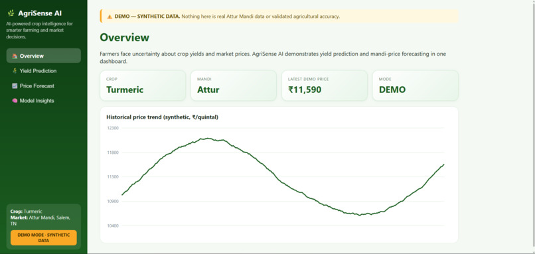Click the AI-powered crop intelligence tagline
535x254 pixels.
click(x=39, y=31)
